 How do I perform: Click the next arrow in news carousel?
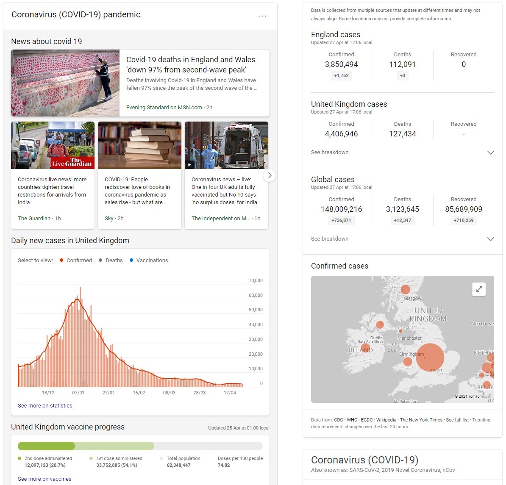[270, 175]
